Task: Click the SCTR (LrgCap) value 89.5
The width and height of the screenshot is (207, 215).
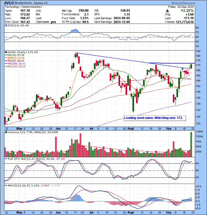Action: tap(85, 22)
